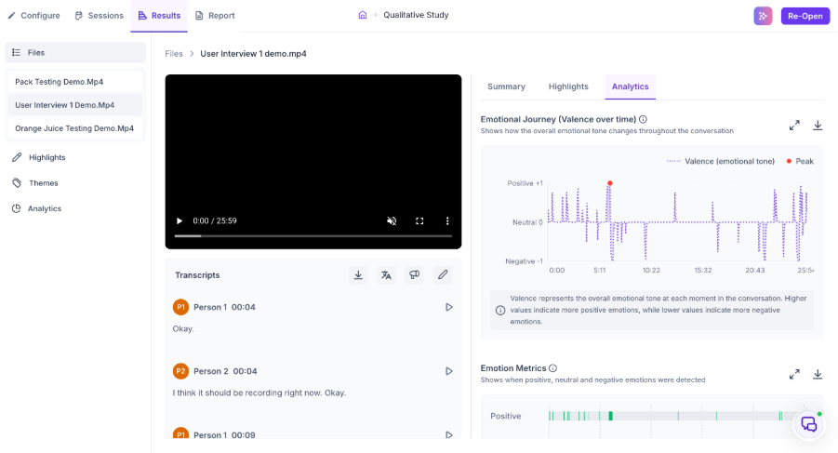The width and height of the screenshot is (838, 453).
Task: Play Person 1 segment at 00:04
Action: point(449,307)
